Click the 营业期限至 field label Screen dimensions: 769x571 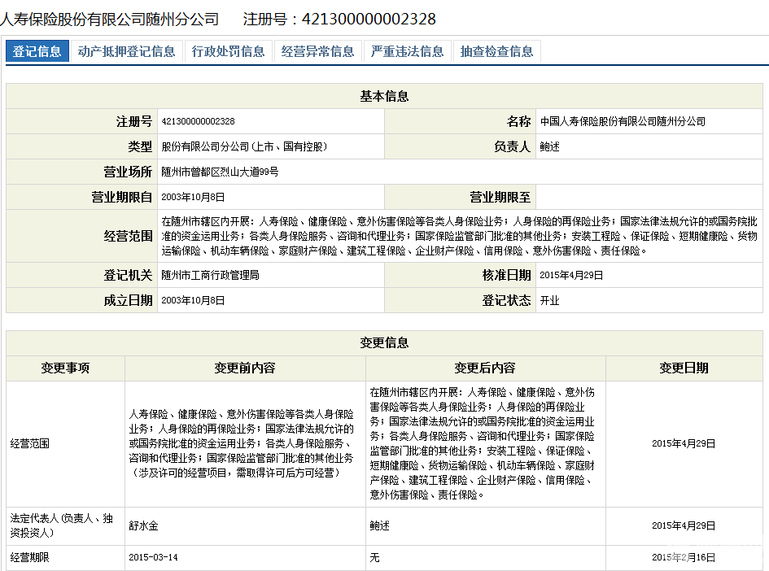pyautogui.click(x=500, y=197)
